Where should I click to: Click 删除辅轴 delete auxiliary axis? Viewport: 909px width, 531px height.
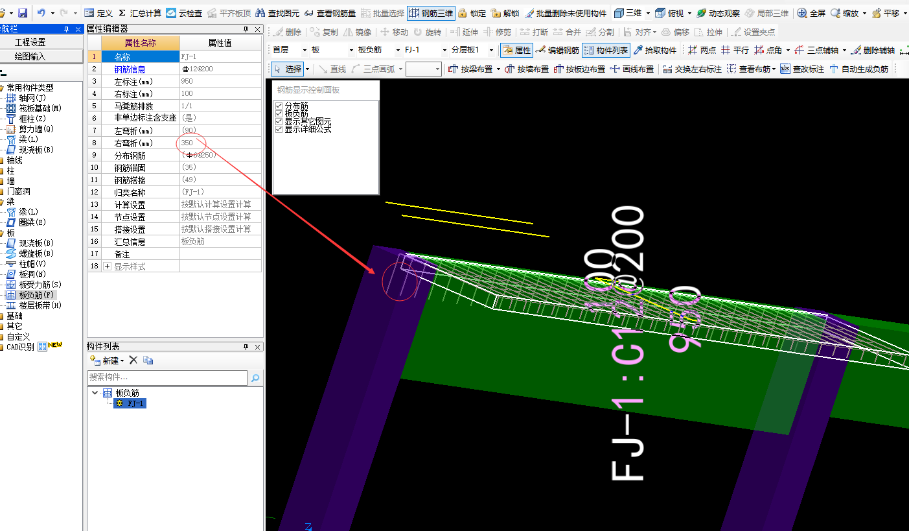click(873, 50)
